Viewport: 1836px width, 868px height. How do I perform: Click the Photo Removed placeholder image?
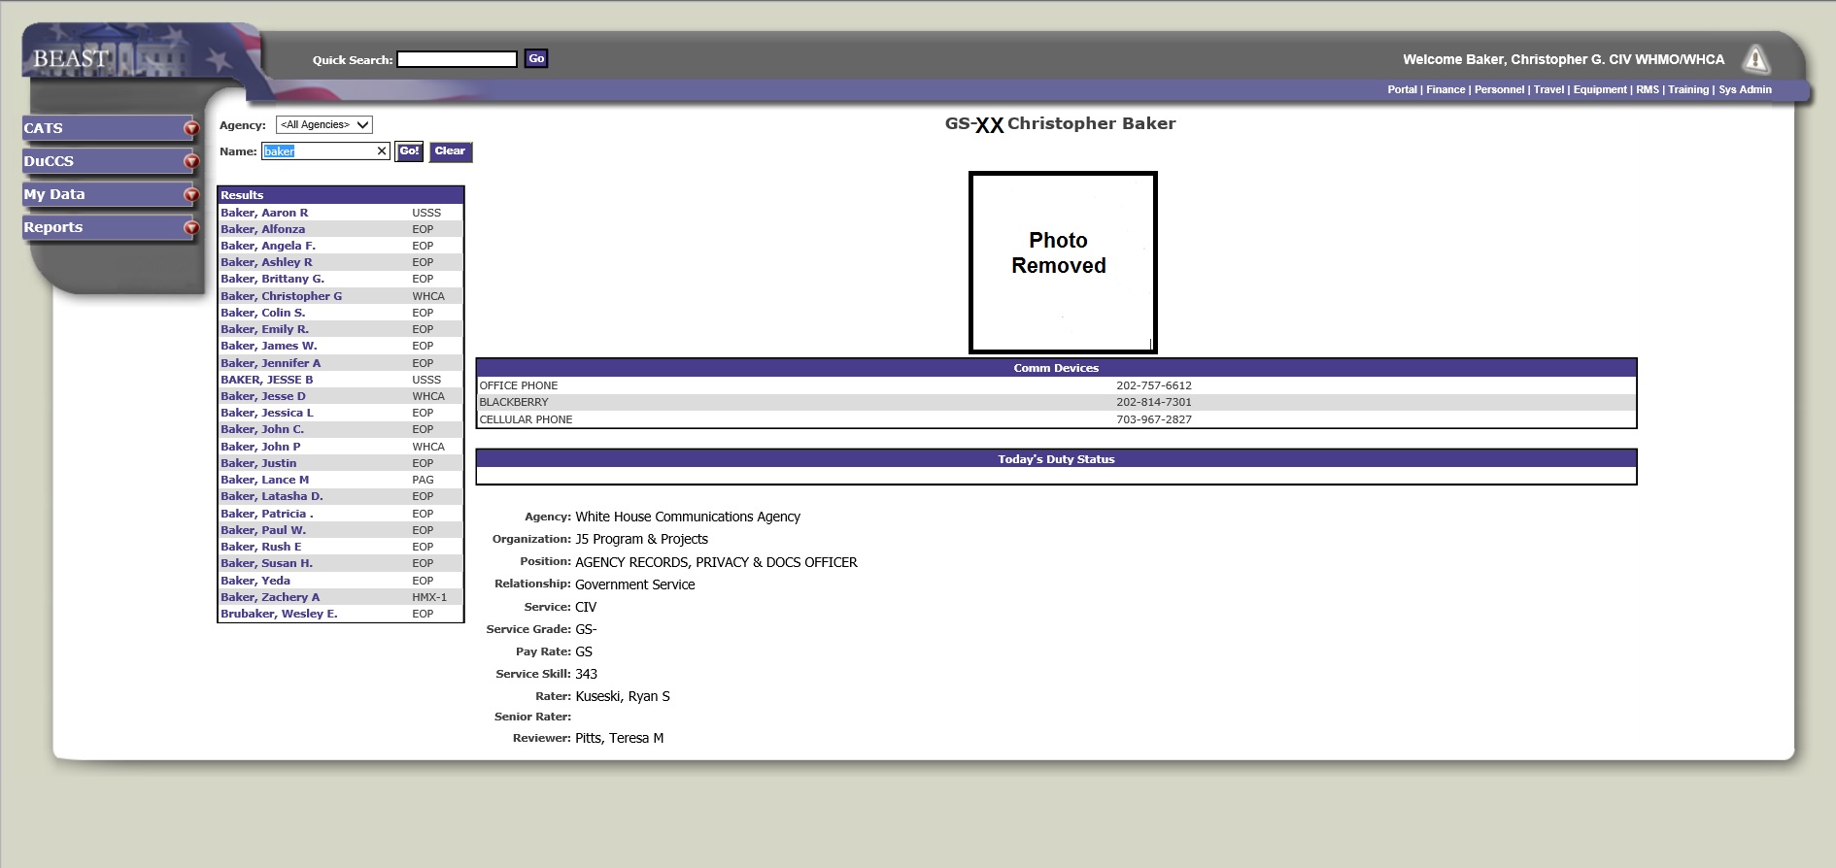point(1062,262)
